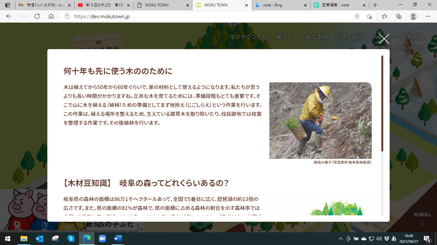The image size is (437, 245).
Task: Switch to the Gmail 受信トレイ tab
Action: 44,5
